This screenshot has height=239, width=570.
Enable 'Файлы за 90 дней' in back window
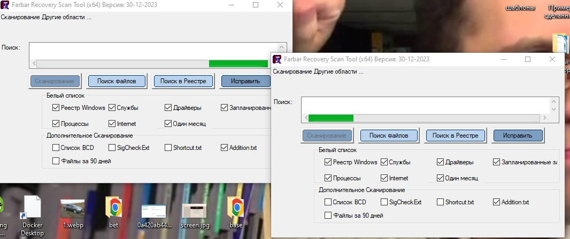[56, 161]
